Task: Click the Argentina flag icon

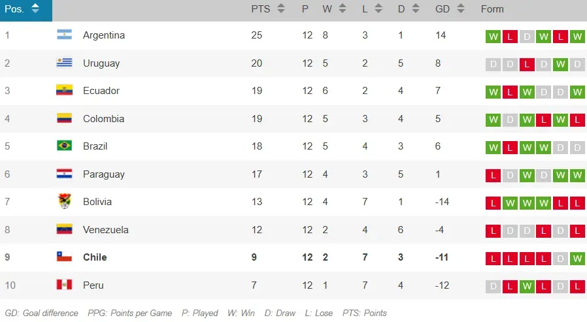Action: click(64, 35)
